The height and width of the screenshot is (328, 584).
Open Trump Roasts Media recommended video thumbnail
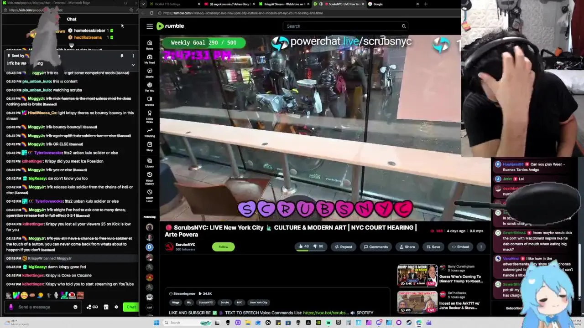417,276
